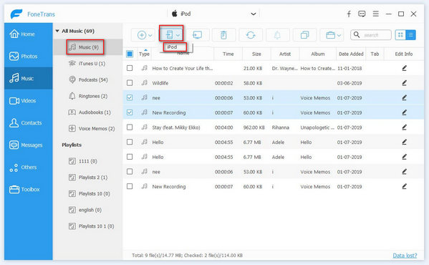
Task: Uncheck the first 'nee' track checkbox
Action: (130, 97)
